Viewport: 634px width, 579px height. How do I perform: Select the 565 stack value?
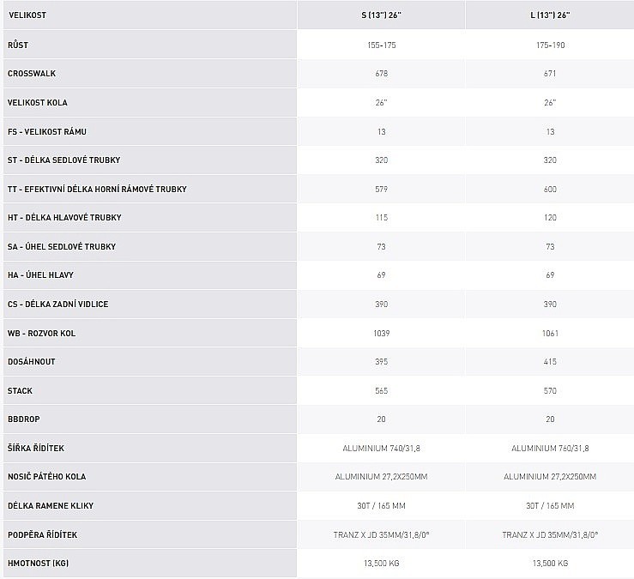(381, 391)
